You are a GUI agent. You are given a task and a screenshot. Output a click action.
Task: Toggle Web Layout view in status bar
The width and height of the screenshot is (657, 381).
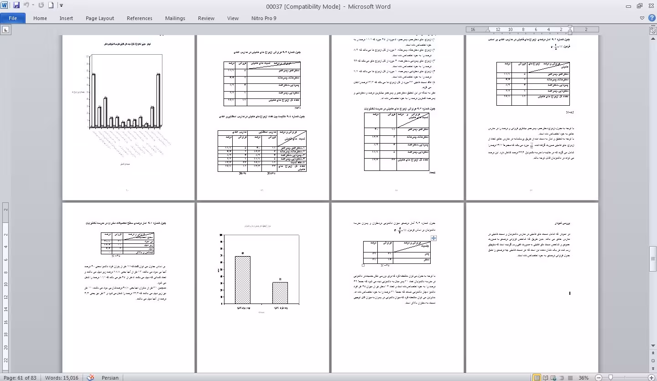click(553, 378)
